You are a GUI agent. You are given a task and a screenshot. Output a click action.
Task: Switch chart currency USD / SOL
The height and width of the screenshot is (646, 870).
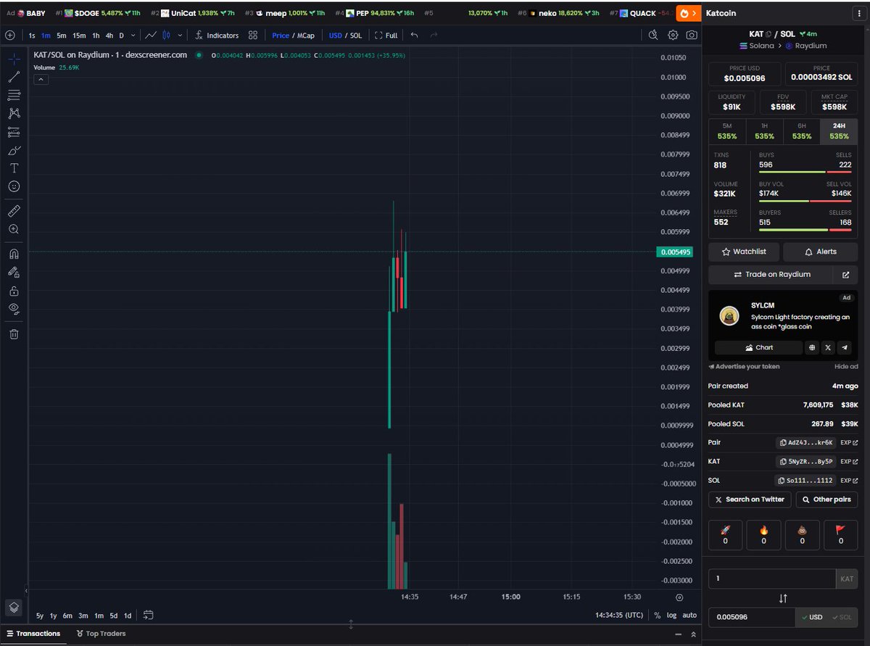coord(345,35)
